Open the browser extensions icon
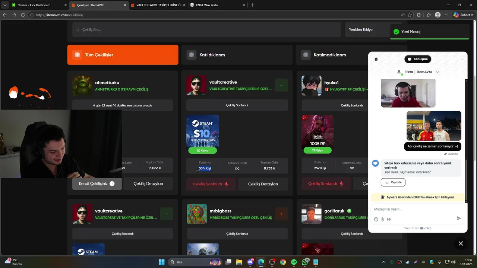477x268 pixels. click(419, 15)
